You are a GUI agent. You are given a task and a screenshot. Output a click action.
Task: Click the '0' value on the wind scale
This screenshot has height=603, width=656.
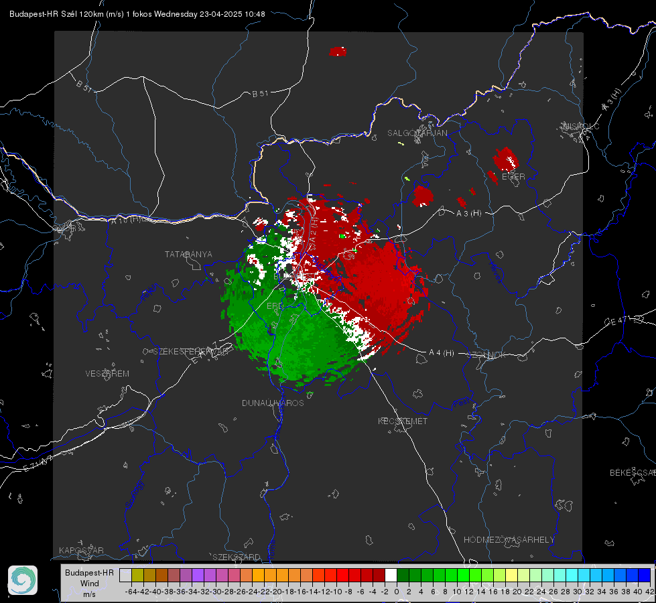pyautogui.click(x=397, y=592)
